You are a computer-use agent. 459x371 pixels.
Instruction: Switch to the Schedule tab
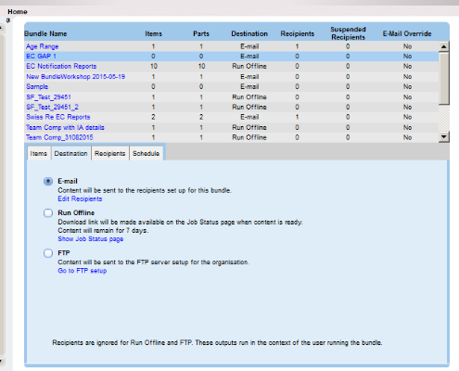pos(146,153)
